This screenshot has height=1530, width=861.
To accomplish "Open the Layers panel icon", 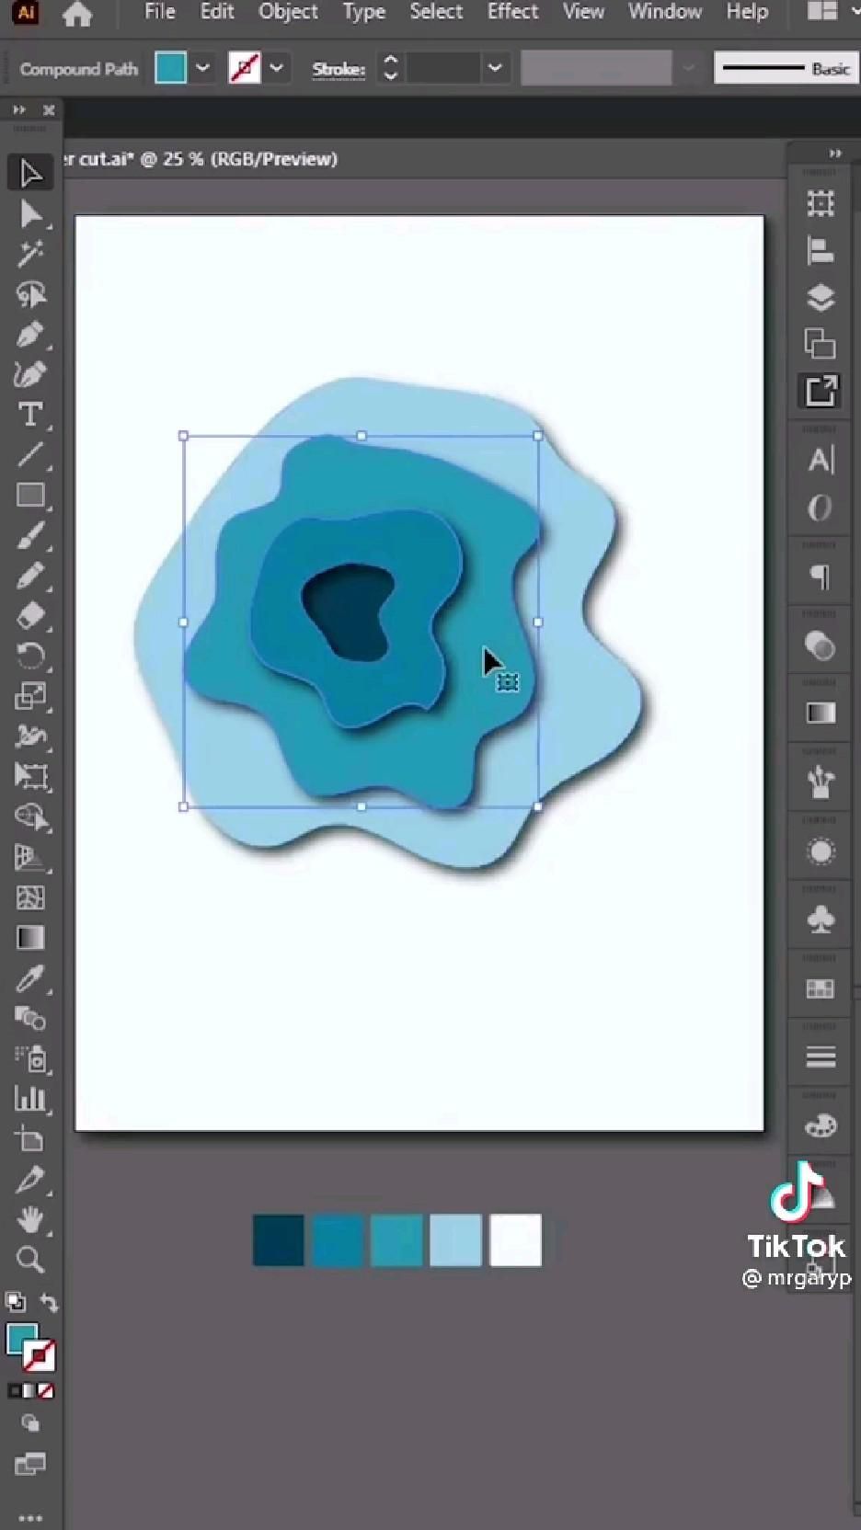I will pyautogui.click(x=821, y=297).
